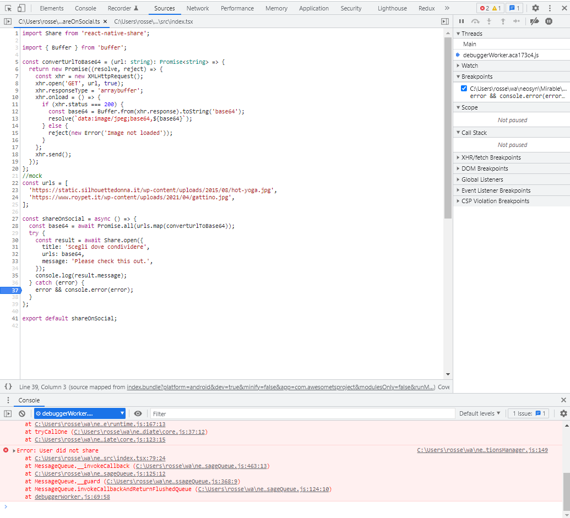Open console settings gear
Screen dimensions: 570x518
pyautogui.click(x=563, y=413)
